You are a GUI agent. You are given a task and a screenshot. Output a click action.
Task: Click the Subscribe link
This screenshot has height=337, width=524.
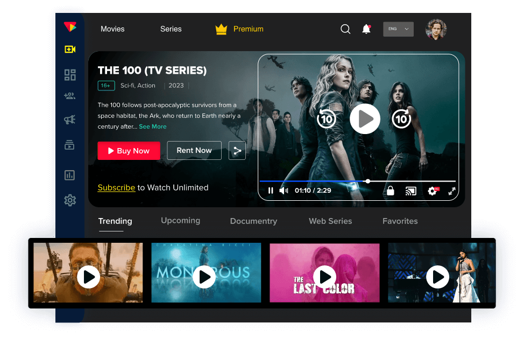116,188
